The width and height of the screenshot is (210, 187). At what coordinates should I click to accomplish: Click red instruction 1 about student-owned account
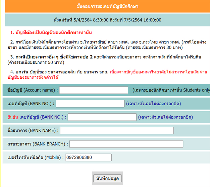tap(51, 33)
